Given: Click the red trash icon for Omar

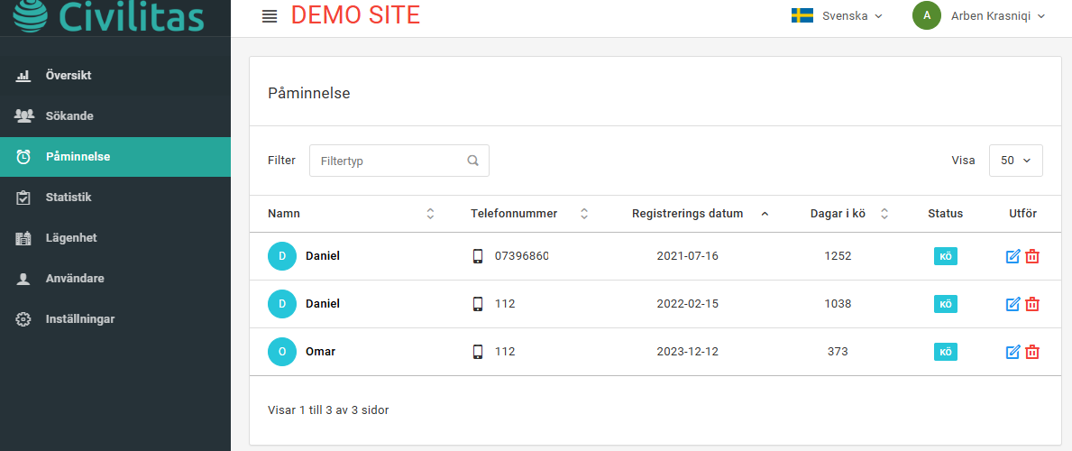Looking at the screenshot, I should (x=1032, y=352).
